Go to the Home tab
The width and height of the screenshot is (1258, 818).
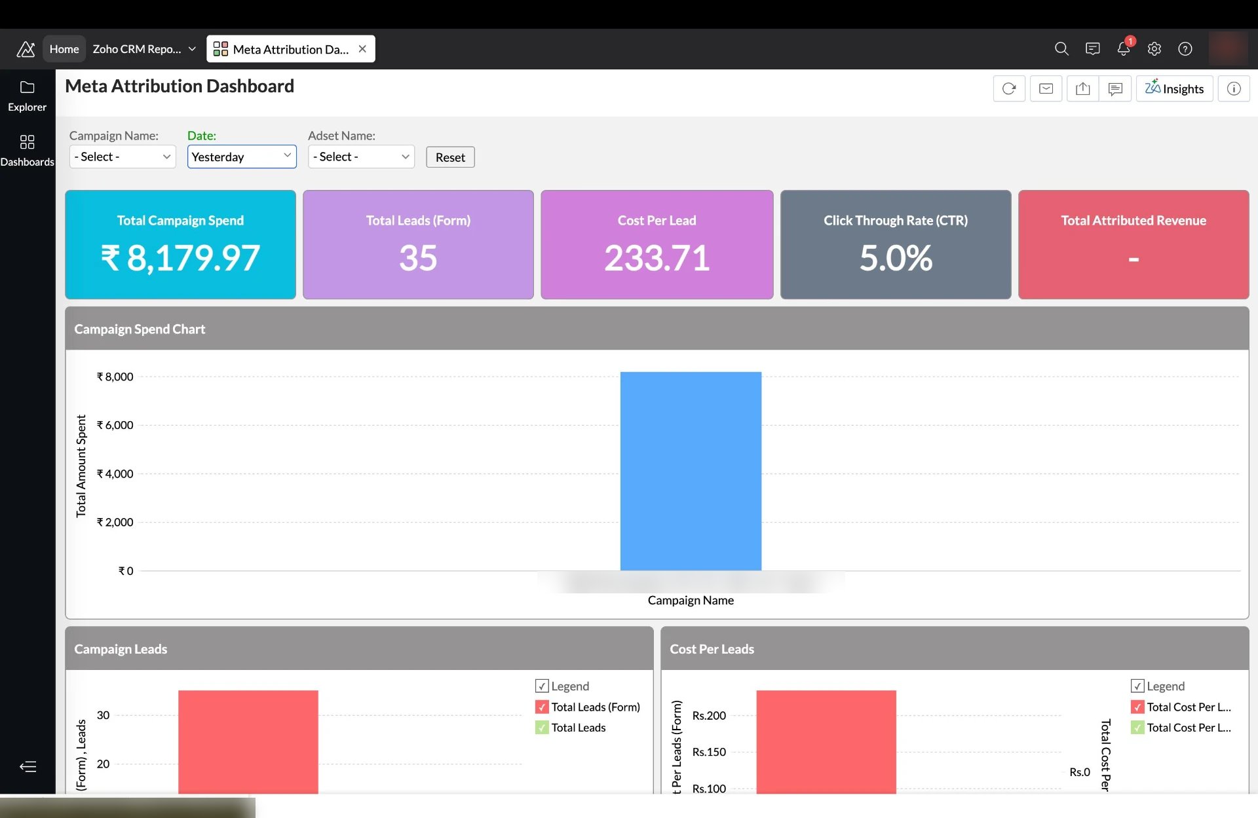click(x=64, y=49)
